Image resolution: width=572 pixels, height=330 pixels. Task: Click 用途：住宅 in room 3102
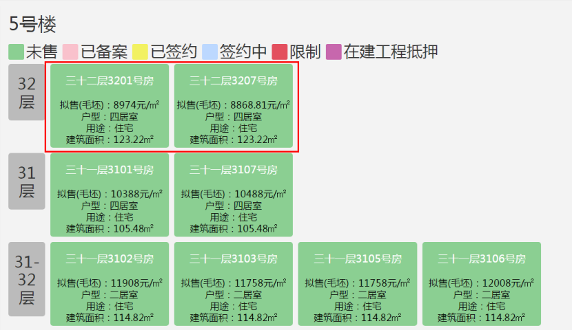(110, 307)
